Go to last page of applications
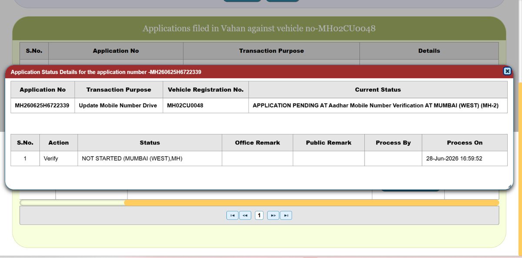522x258 pixels. 286,215
